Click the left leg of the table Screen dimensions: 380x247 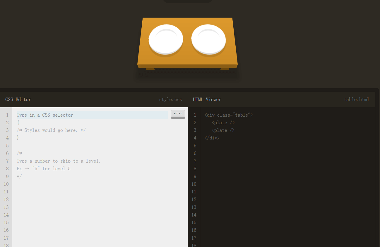pos(150,69)
